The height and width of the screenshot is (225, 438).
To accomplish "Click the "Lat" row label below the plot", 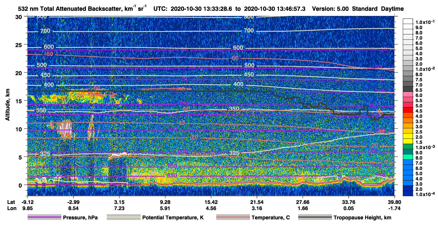I will point(11,202).
